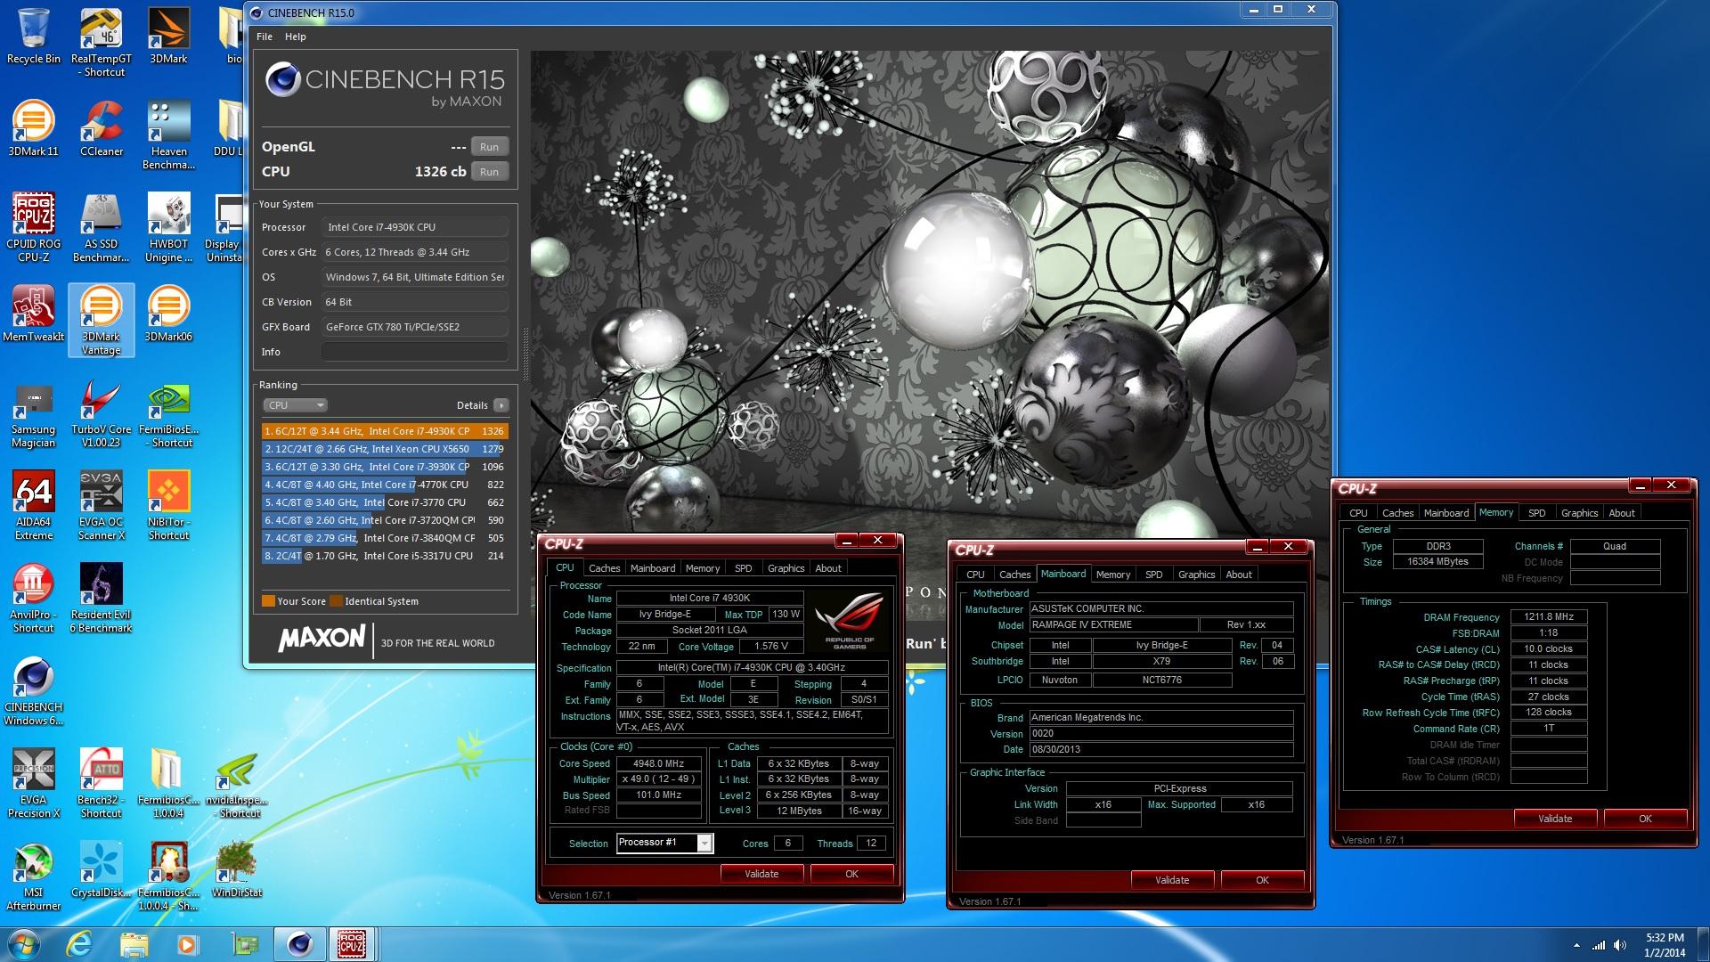Click OK in Memory window
The height and width of the screenshot is (962, 1710).
click(1645, 819)
